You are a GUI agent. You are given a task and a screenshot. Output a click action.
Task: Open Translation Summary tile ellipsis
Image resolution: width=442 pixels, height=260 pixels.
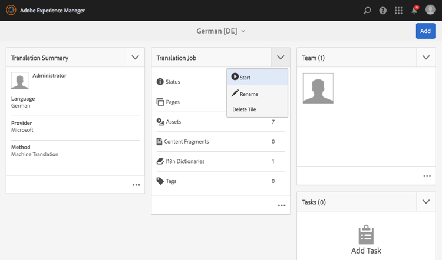point(136,185)
